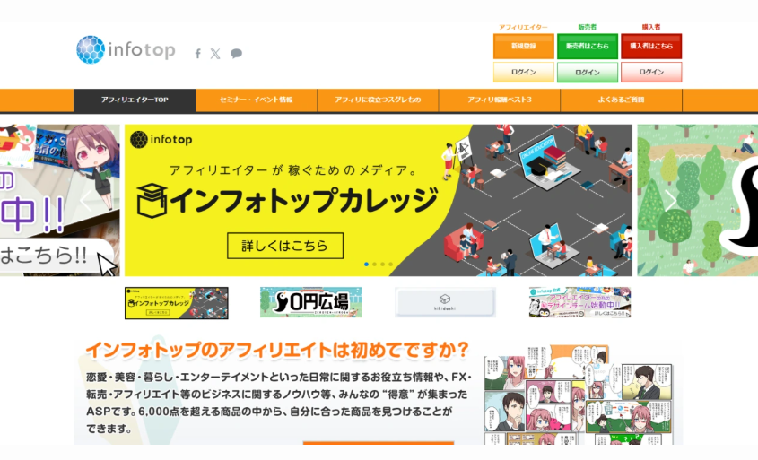
Task: Click 詳しくはこちら button on yellow banner
Action: pos(285,246)
